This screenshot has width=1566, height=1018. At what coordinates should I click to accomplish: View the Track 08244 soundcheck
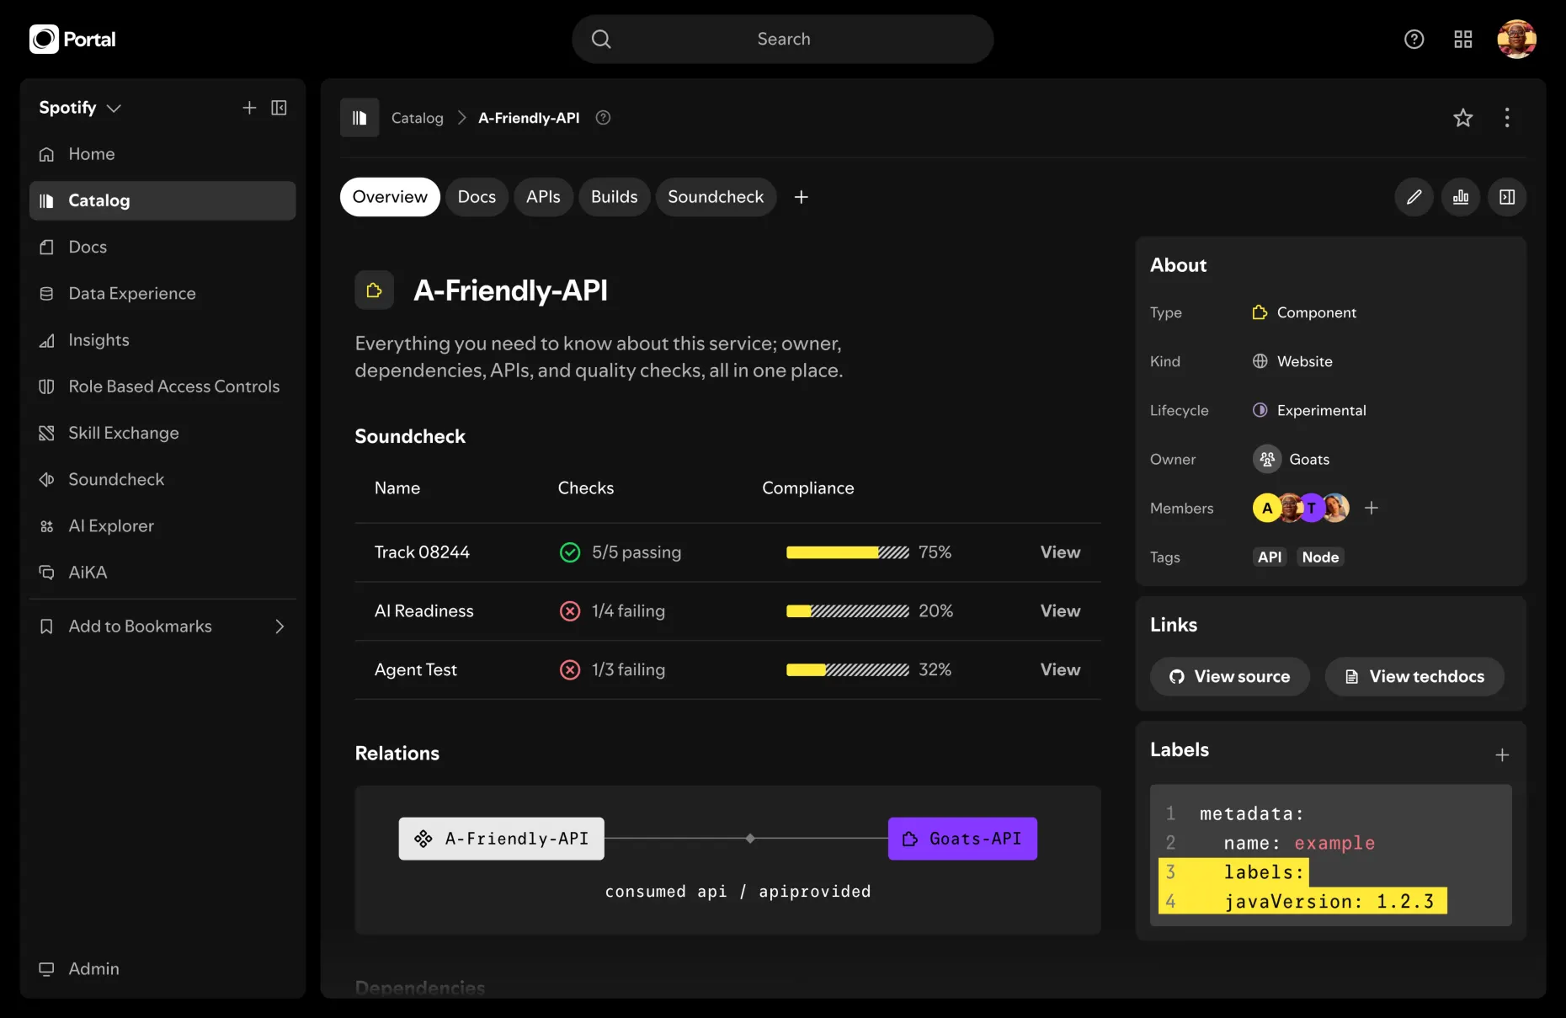1060,552
